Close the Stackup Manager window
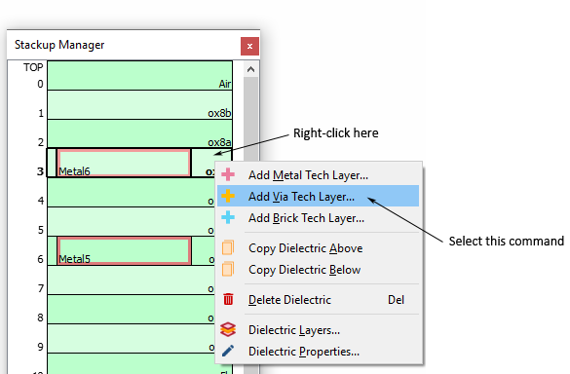Viewport: 570px width, 374px height. click(x=249, y=46)
